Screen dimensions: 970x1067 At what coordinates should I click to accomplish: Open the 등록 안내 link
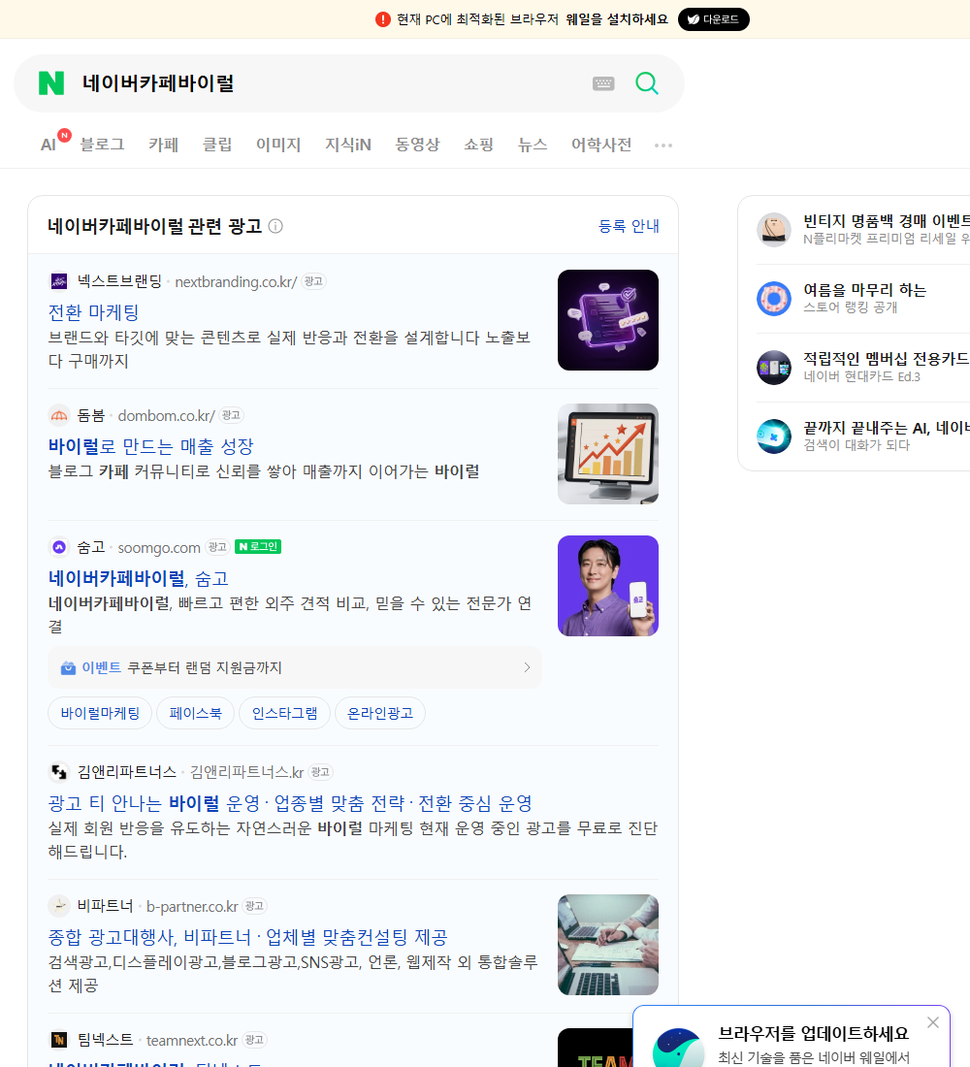[x=629, y=226]
